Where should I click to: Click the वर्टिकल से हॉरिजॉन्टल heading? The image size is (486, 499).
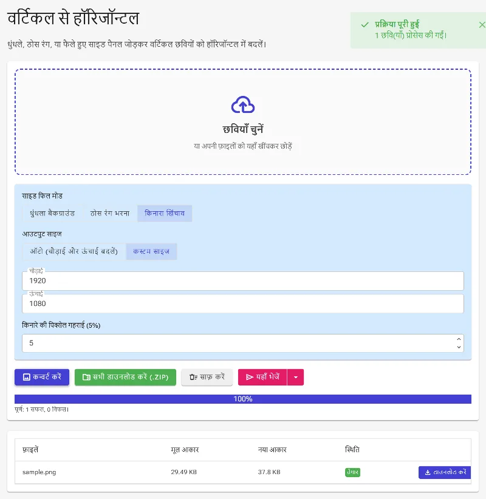click(74, 18)
